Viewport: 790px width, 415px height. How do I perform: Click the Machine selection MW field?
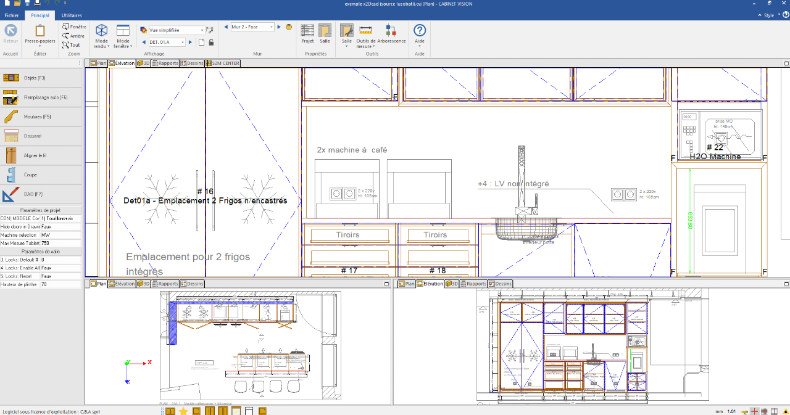pyautogui.click(x=61, y=235)
